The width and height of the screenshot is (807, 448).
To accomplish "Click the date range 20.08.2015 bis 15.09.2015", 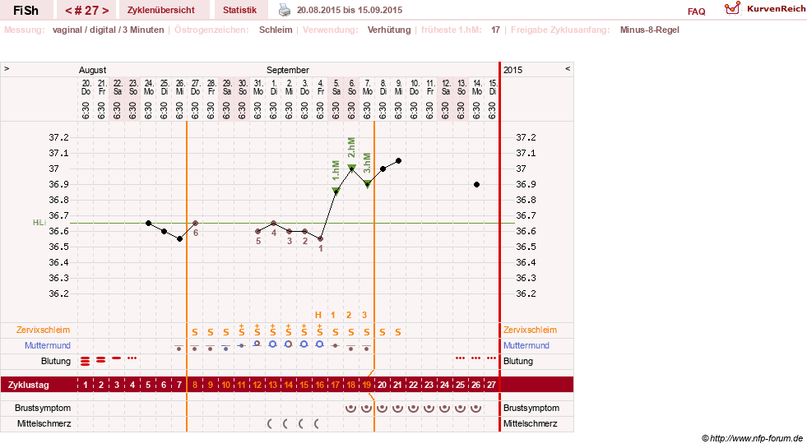I will click(350, 10).
